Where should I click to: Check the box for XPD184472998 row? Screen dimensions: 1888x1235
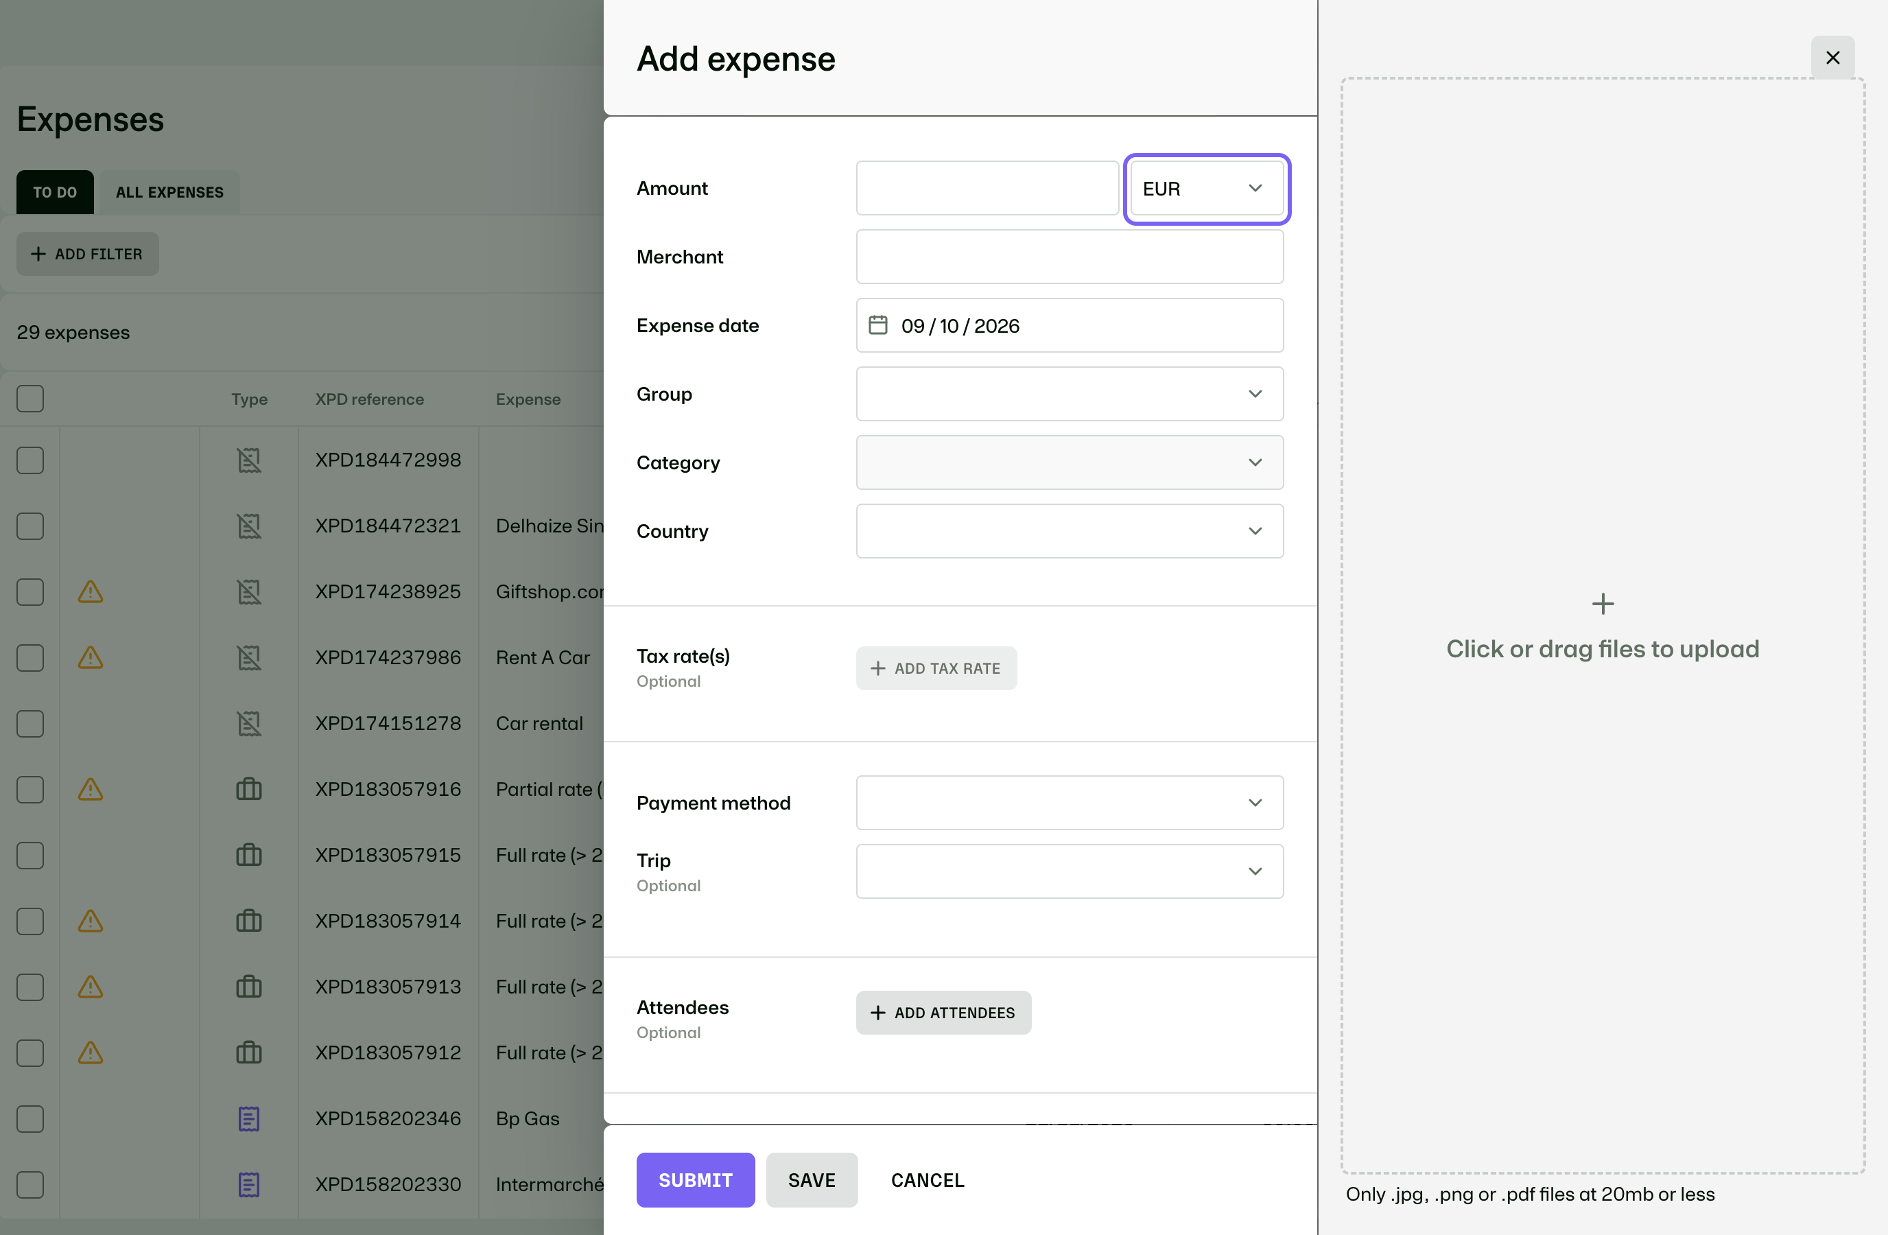(x=30, y=460)
